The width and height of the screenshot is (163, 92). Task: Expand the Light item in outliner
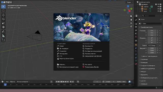140,11
